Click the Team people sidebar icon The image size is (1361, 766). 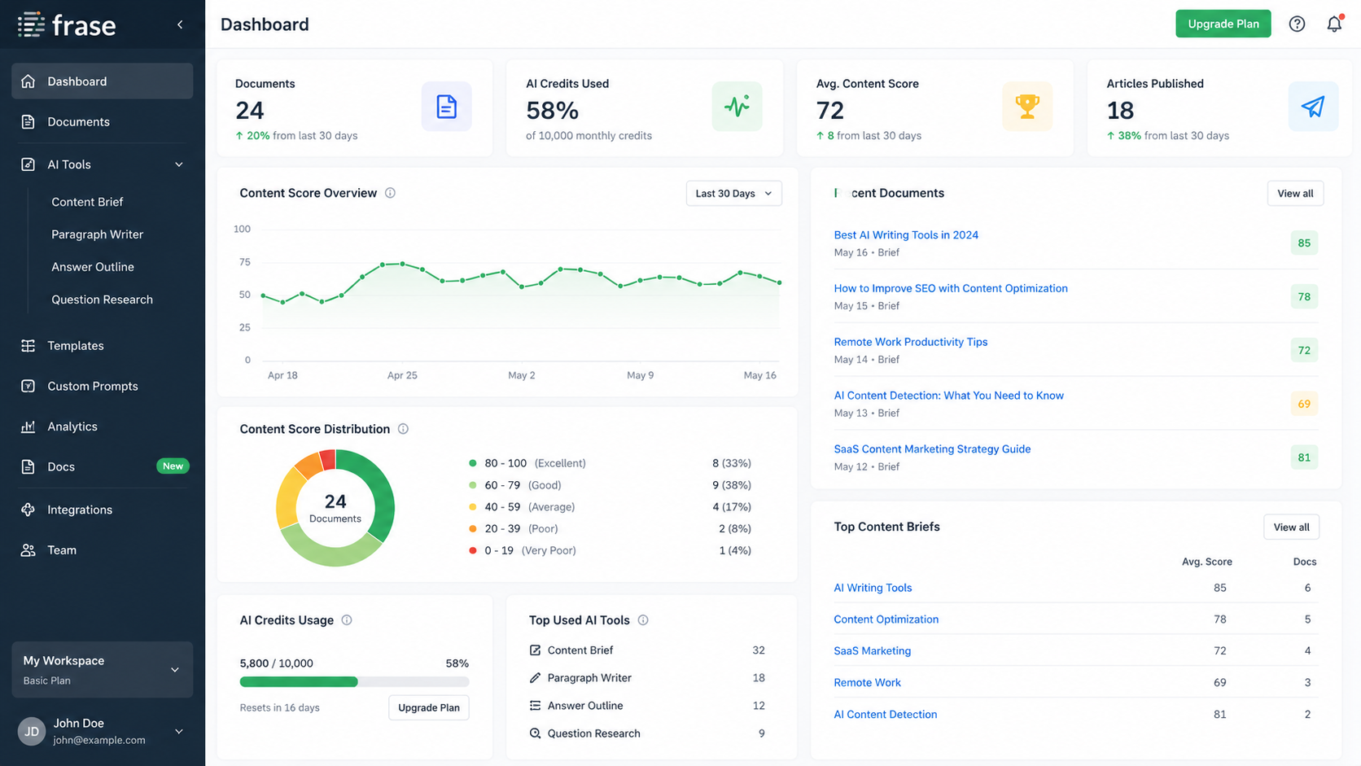click(x=28, y=550)
